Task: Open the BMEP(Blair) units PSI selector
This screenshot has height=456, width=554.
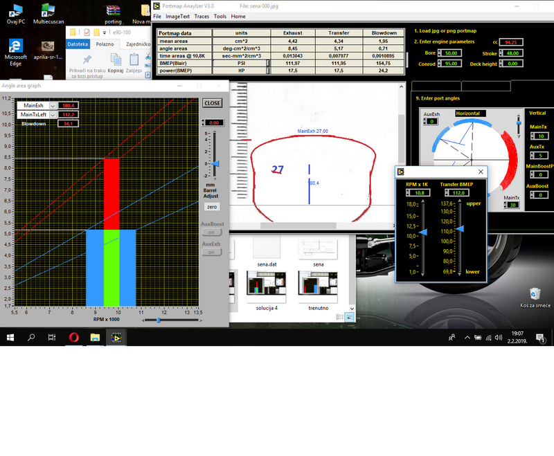Action: coord(267,63)
